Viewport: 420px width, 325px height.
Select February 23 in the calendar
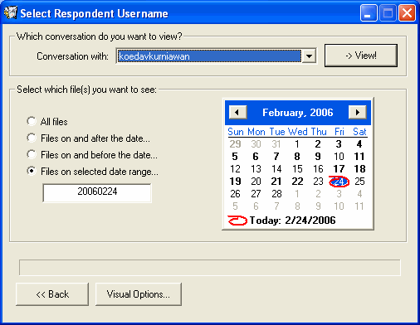318,182
